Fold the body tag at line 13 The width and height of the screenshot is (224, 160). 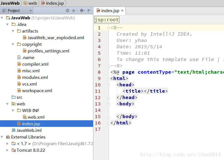(x=109, y=104)
